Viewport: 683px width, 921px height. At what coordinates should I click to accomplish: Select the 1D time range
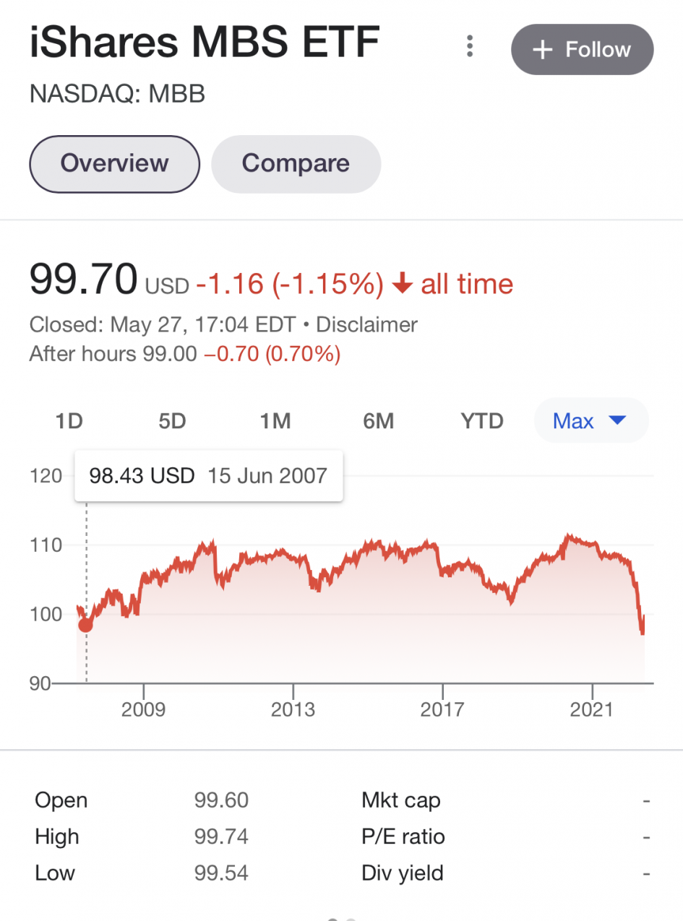(x=69, y=421)
